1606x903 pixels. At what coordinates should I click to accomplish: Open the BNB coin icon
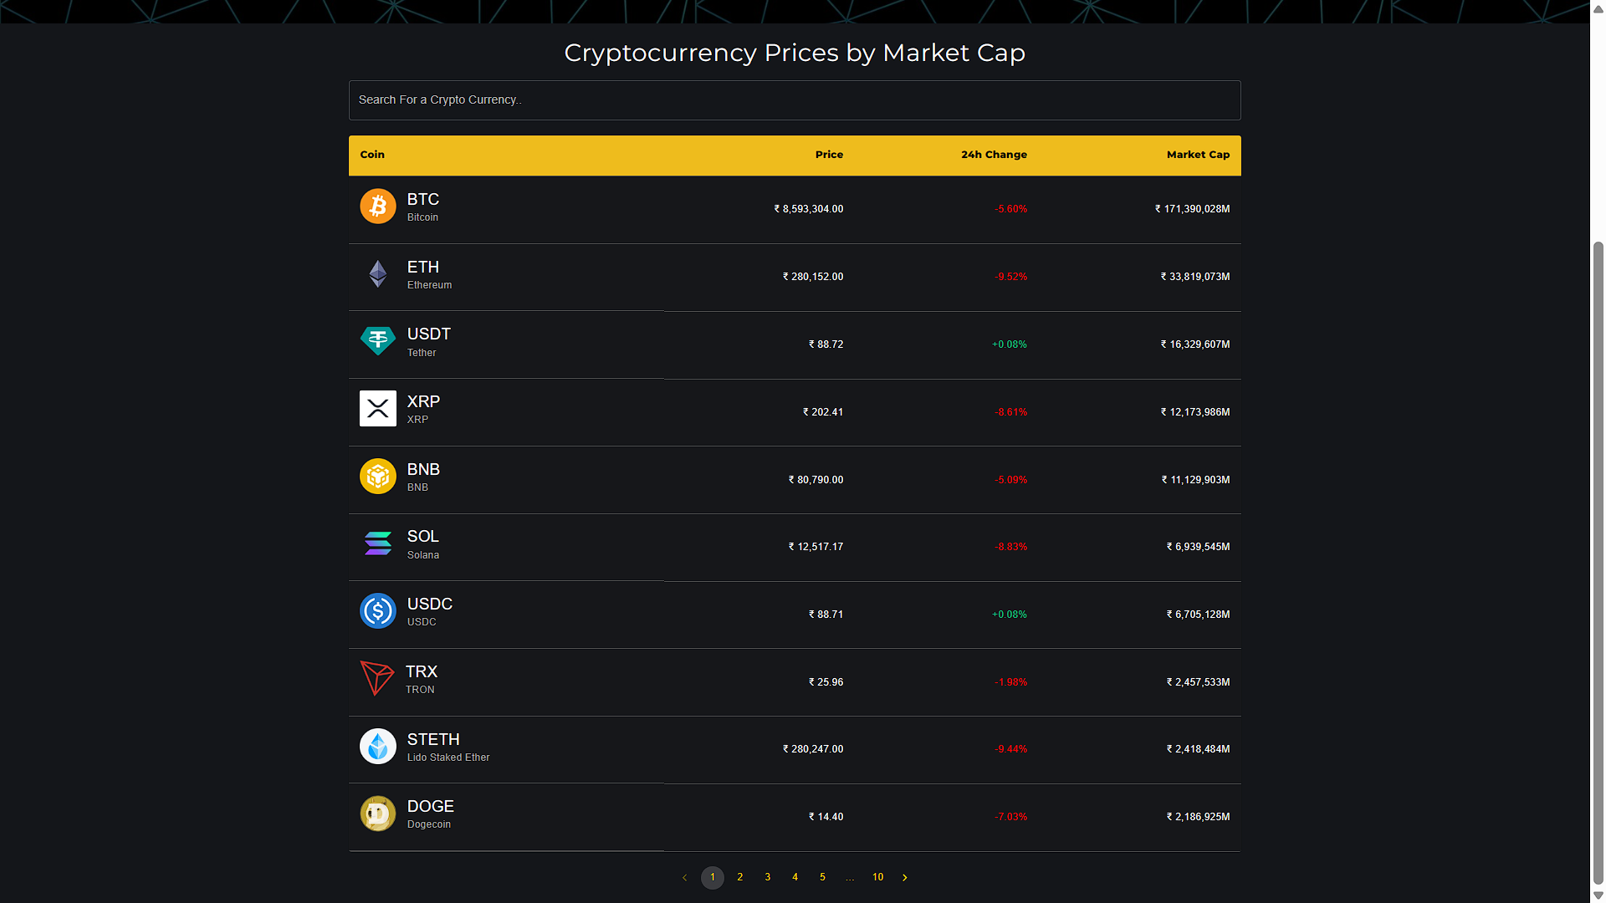point(377,477)
